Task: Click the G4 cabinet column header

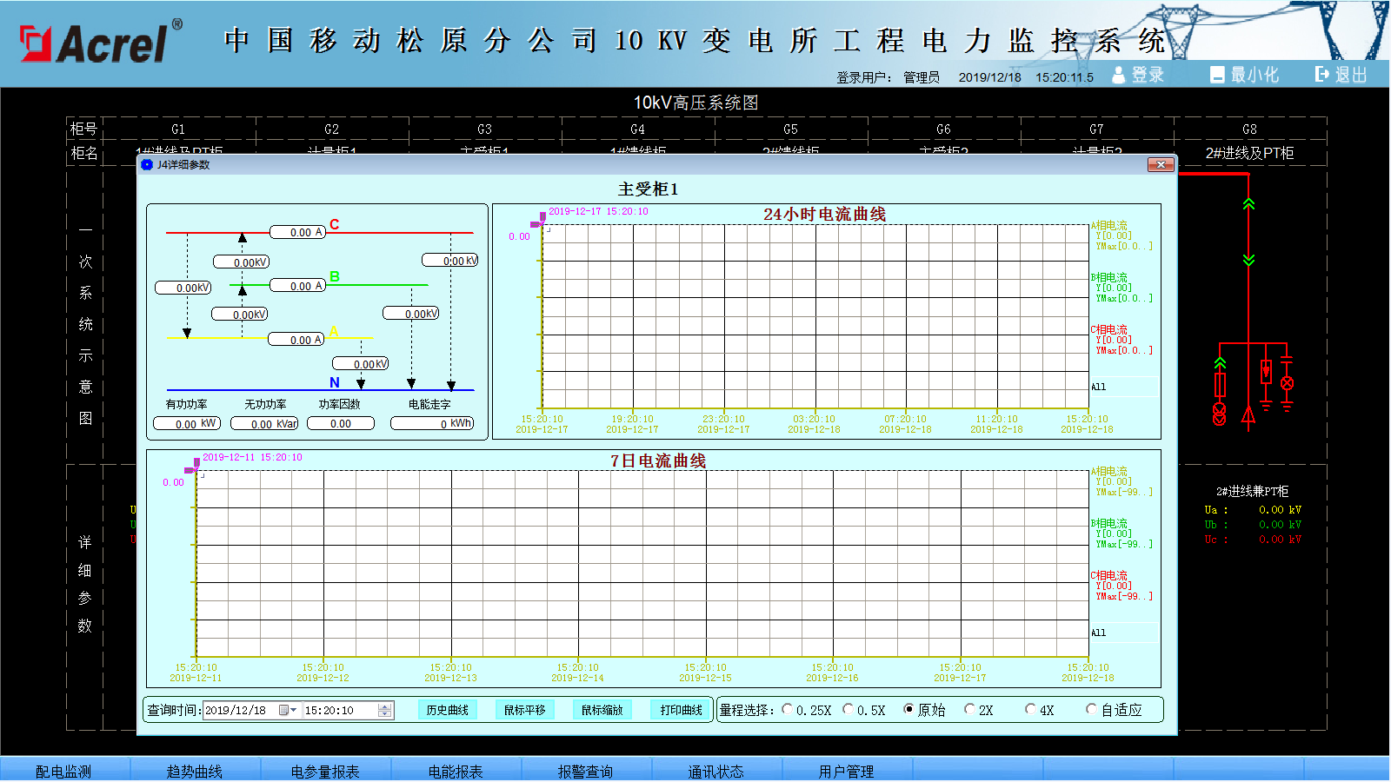Action: coord(637,129)
